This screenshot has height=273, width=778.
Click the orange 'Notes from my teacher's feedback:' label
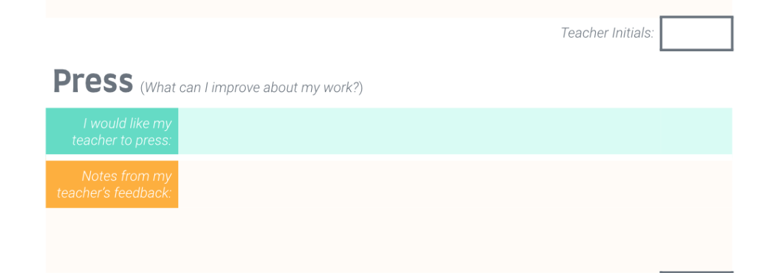tap(112, 184)
